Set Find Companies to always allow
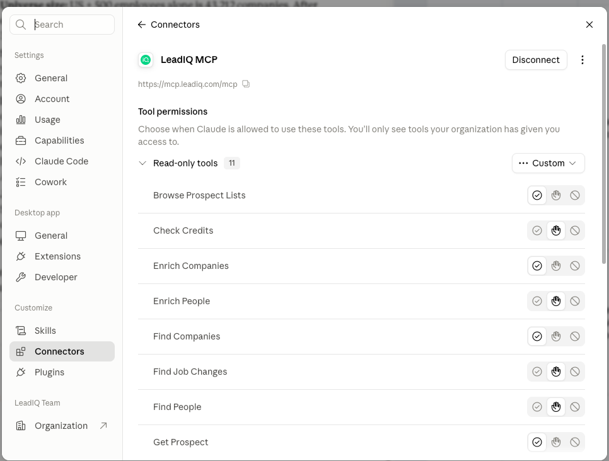 [537, 336]
